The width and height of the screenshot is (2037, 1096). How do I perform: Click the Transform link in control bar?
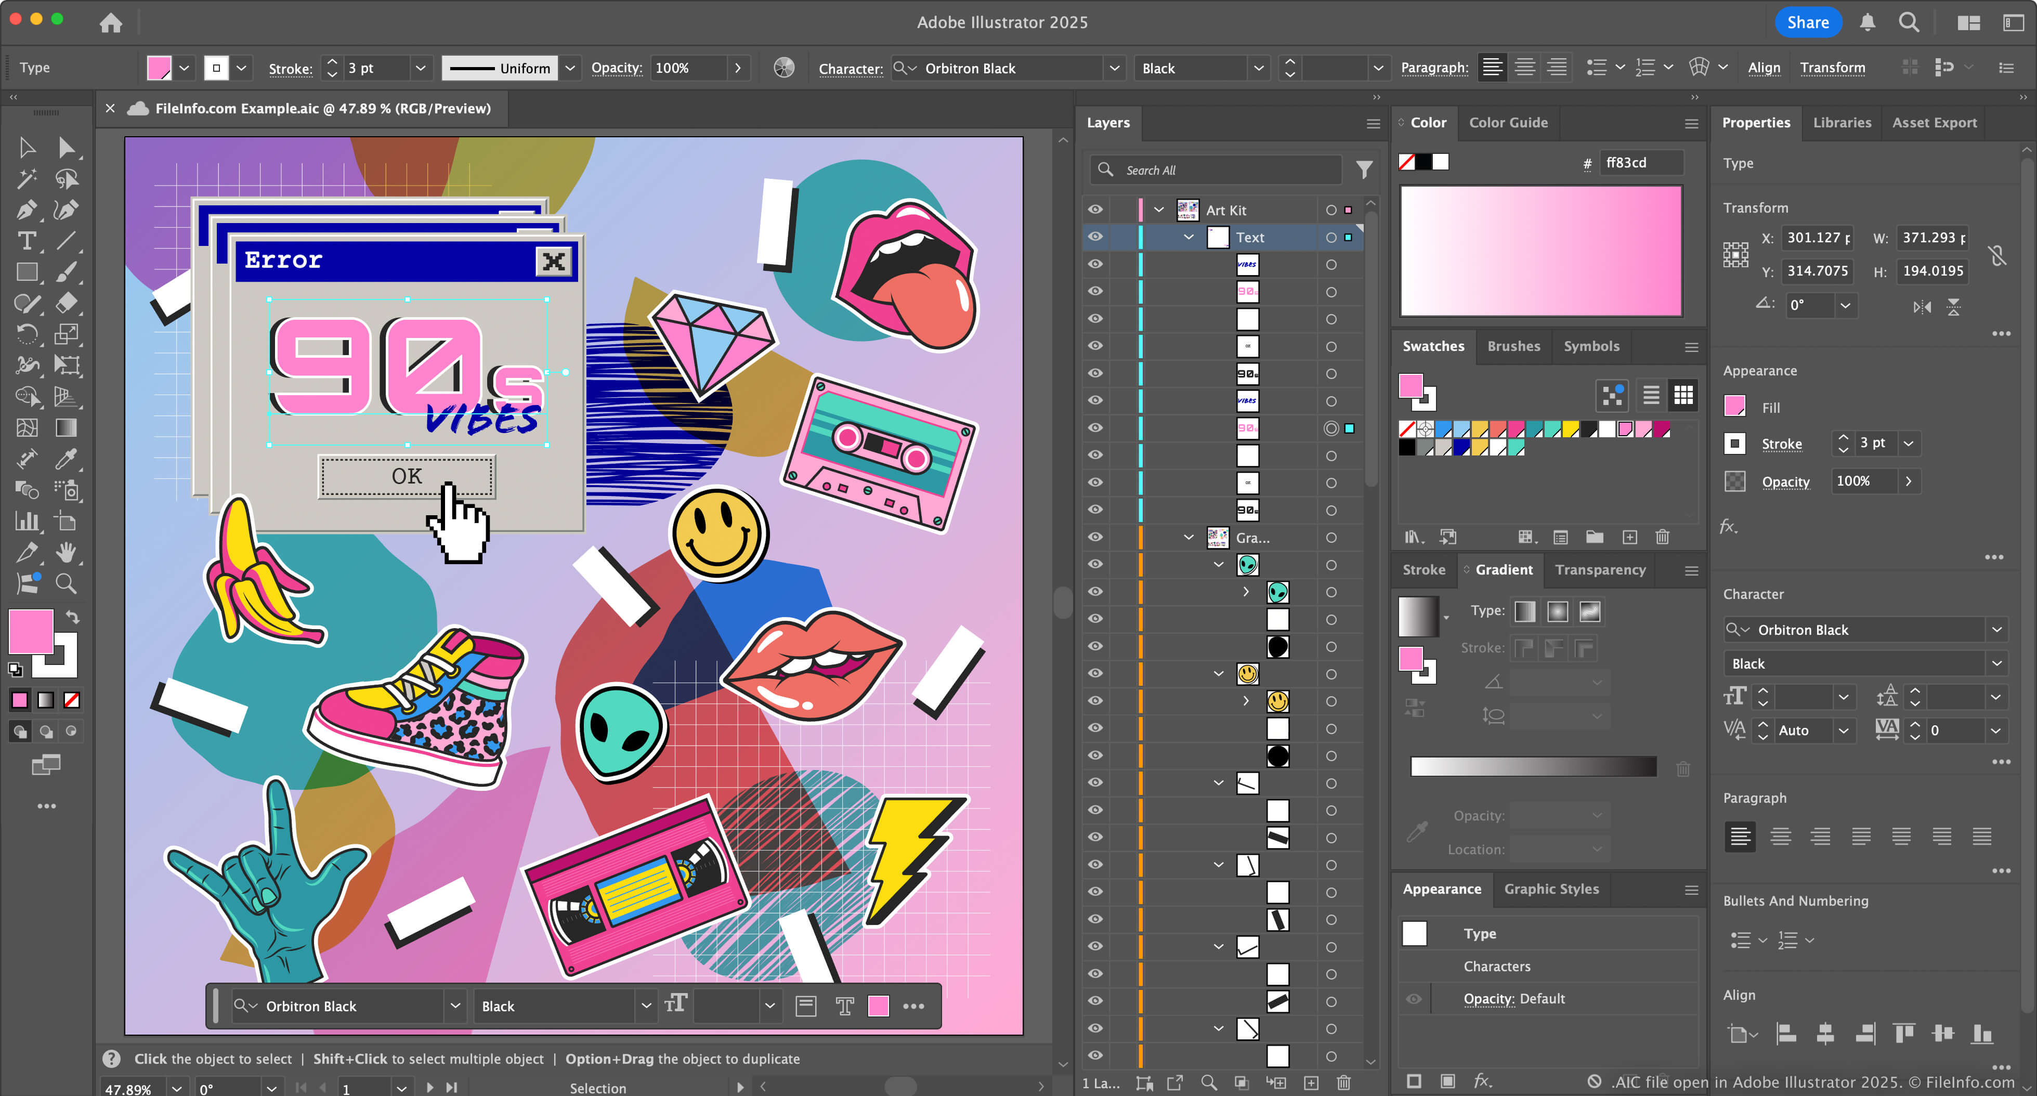click(1832, 68)
